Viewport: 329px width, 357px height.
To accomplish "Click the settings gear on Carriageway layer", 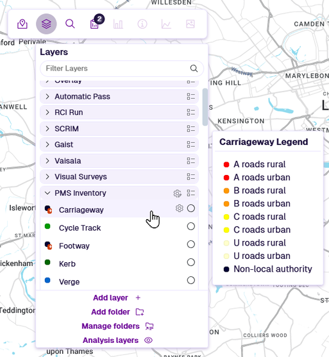I will tap(180, 208).
